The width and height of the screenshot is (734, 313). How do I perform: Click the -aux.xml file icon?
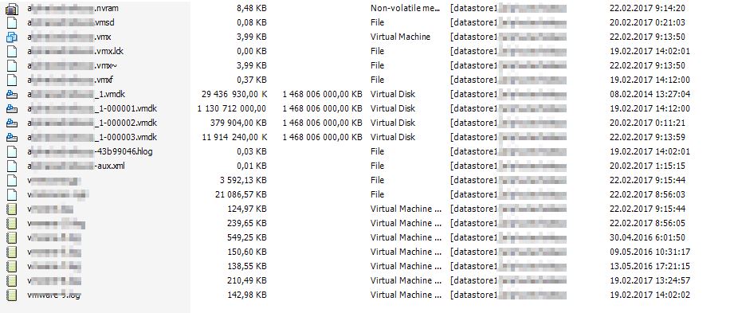[x=12, y=166]
